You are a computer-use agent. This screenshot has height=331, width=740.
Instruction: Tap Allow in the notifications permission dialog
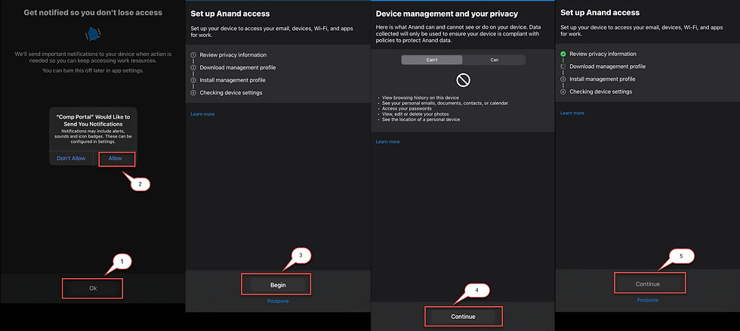(x=116, y=158)
